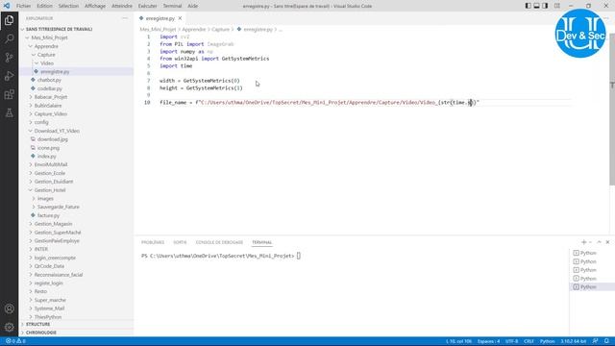The height and width of the screenshot is (346, 615).
Task: Open download.jpg image file
Action: pos(52,139)
